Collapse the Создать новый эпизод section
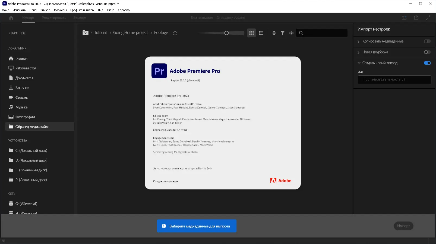436x244 pixels. (x=359, y=63)
